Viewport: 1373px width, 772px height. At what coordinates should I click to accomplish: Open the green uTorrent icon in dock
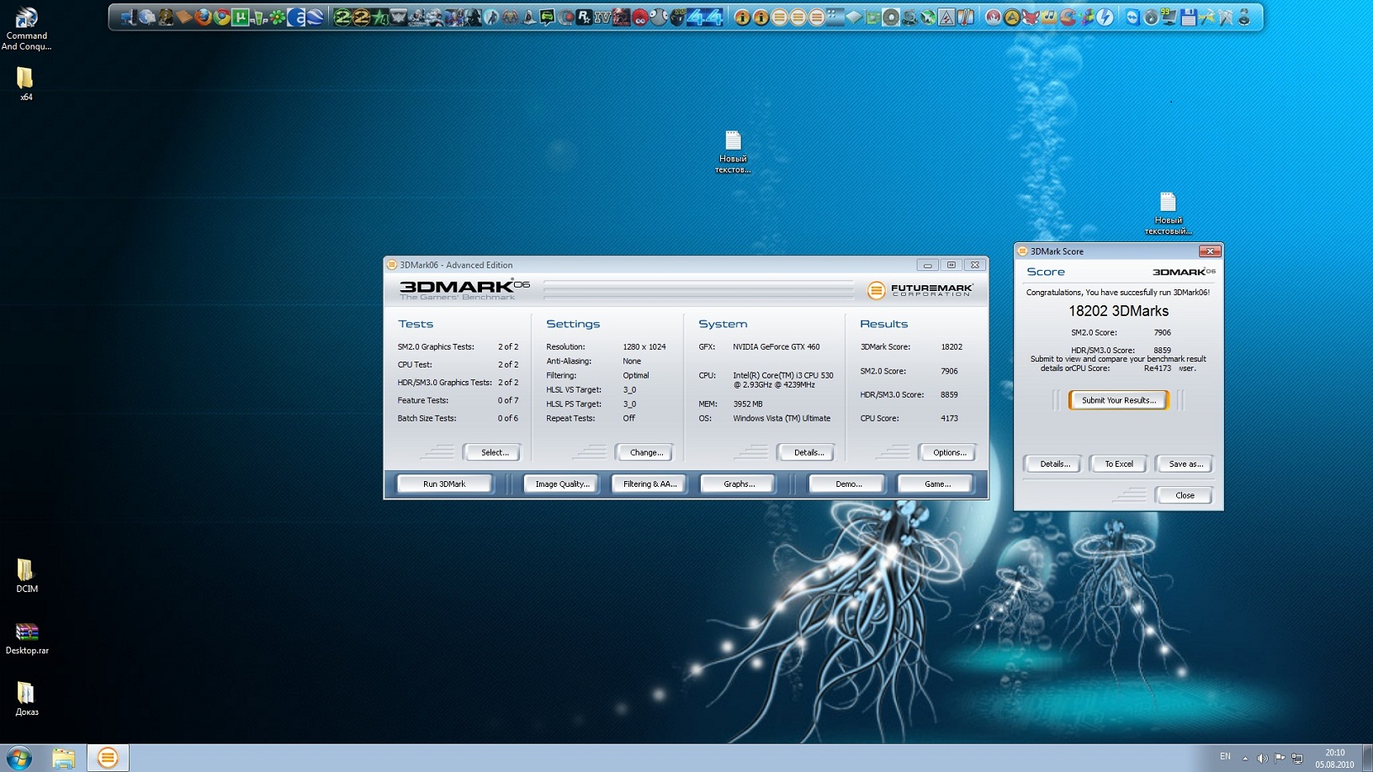point(240,16)
